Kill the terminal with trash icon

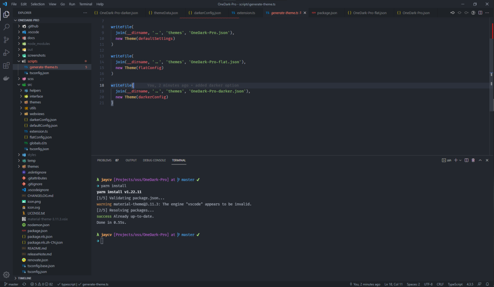pos(473,160)
